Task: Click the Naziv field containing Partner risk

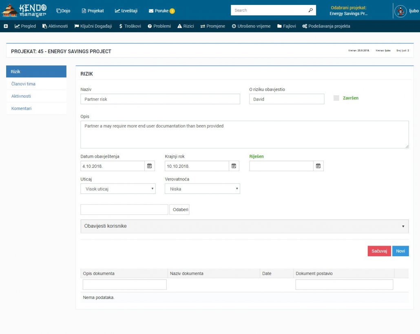Action: click(x=160, y=99)
